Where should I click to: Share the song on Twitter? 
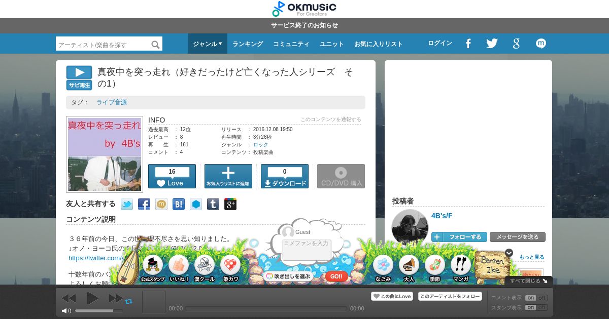coord(127,204)
